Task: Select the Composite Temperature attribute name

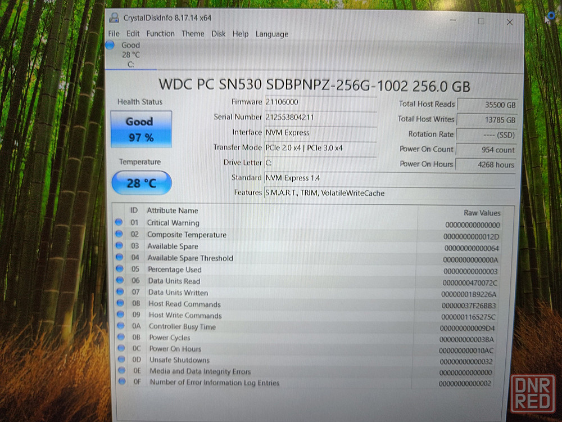Action: pos(187,235)
